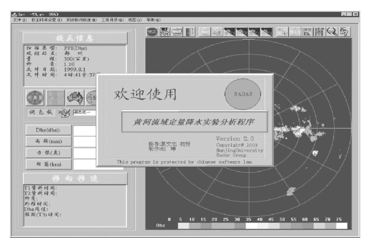Click the white 35 Dbz color swatch
Viewport: 370px width, 238px height.
[251, 226]
